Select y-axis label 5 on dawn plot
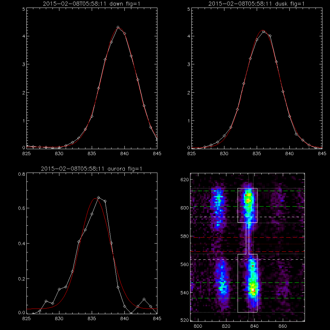Viewport: 330px width, 330px height. pyautogui.click(x=23, y=10)
